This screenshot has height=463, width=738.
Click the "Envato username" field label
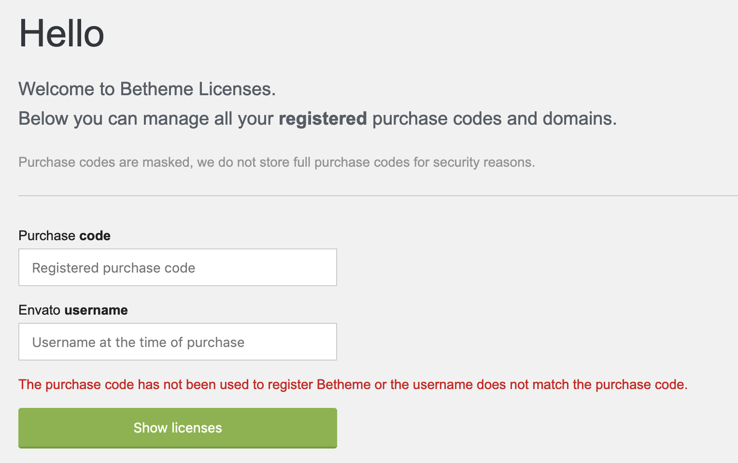click(x=73, y=310)
